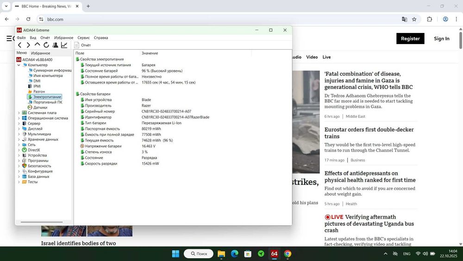Click the Windows Start button

tap(175, 254)
